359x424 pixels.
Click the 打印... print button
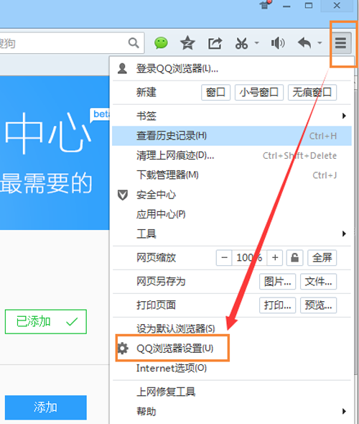[x=277, y=305]
